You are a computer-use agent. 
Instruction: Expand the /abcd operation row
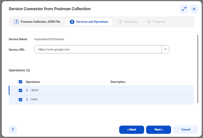click(x=27, y=90)
